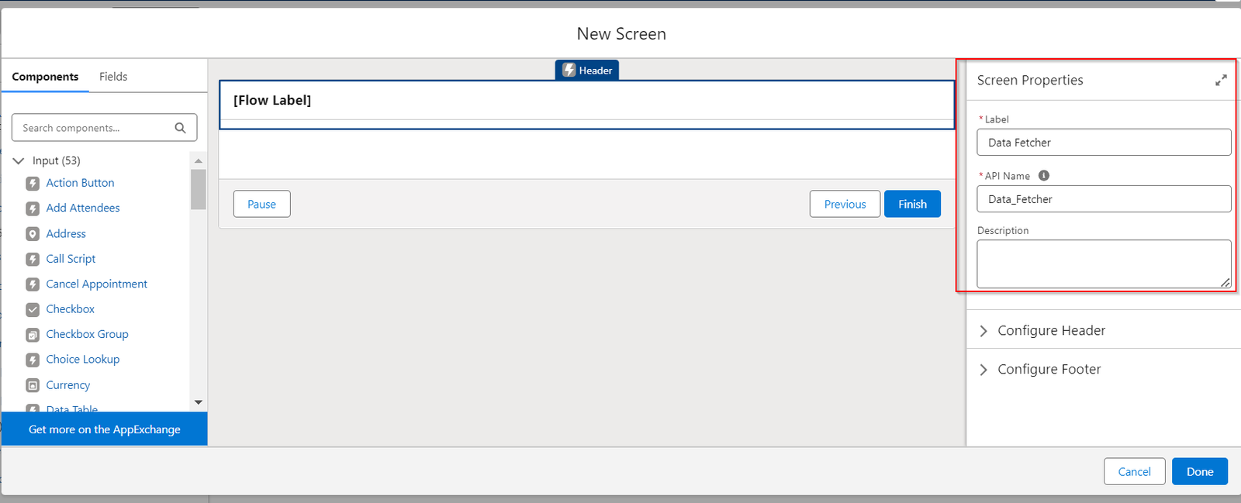
Task: Select the Address component label
Action: [66, 233]
